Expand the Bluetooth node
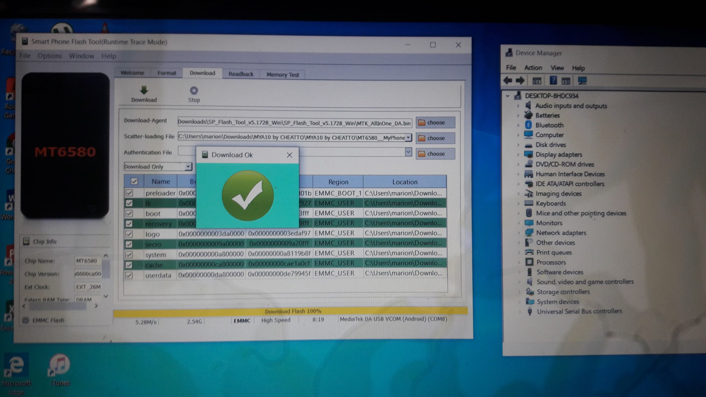 tap(518, 125)
